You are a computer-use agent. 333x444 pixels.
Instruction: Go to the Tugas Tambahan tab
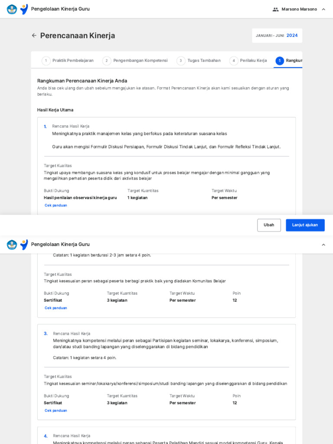click(x=204, y=61)
